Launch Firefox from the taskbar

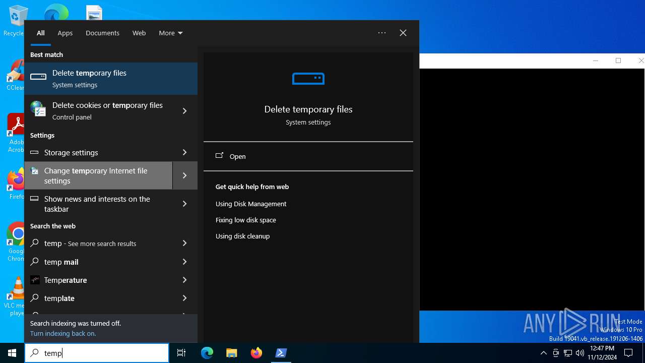click(x=256, y=353)
